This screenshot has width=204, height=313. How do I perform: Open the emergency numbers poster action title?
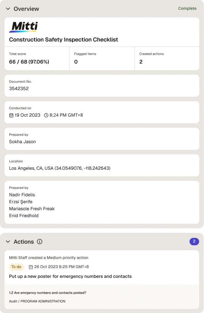[70, 276]
